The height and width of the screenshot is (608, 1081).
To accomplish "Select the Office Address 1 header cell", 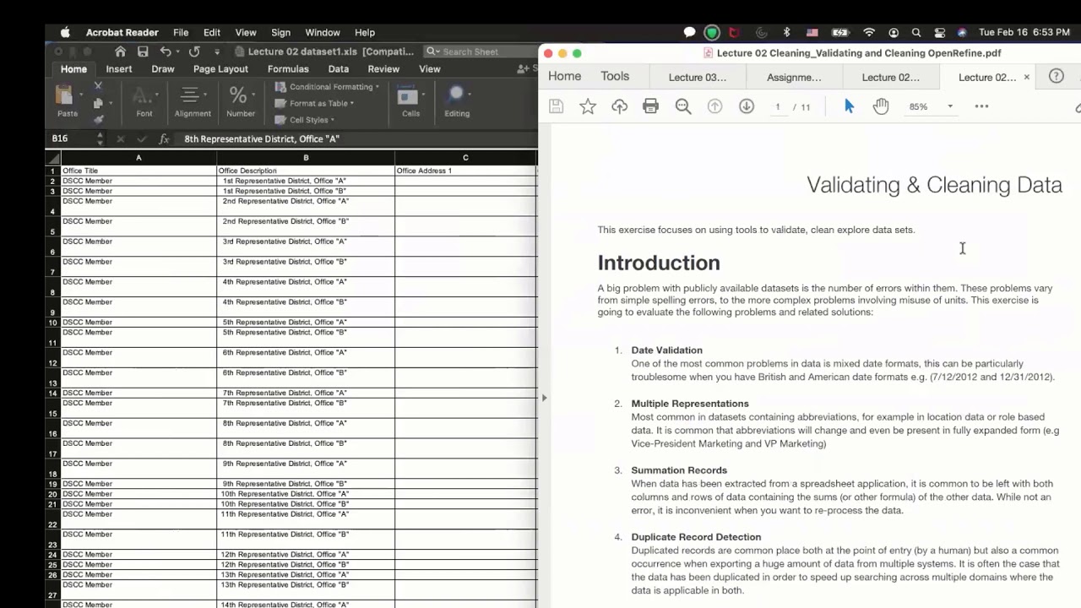I will [465, 171].
